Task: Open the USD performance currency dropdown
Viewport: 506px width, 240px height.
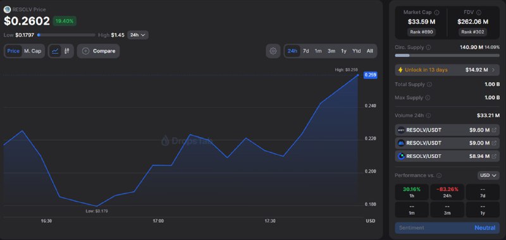Action: (488, 175)
